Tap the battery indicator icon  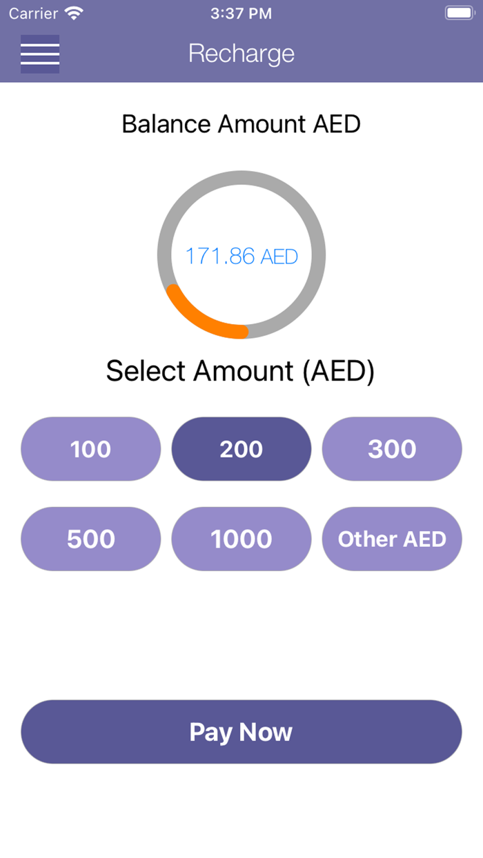[459, 12]
